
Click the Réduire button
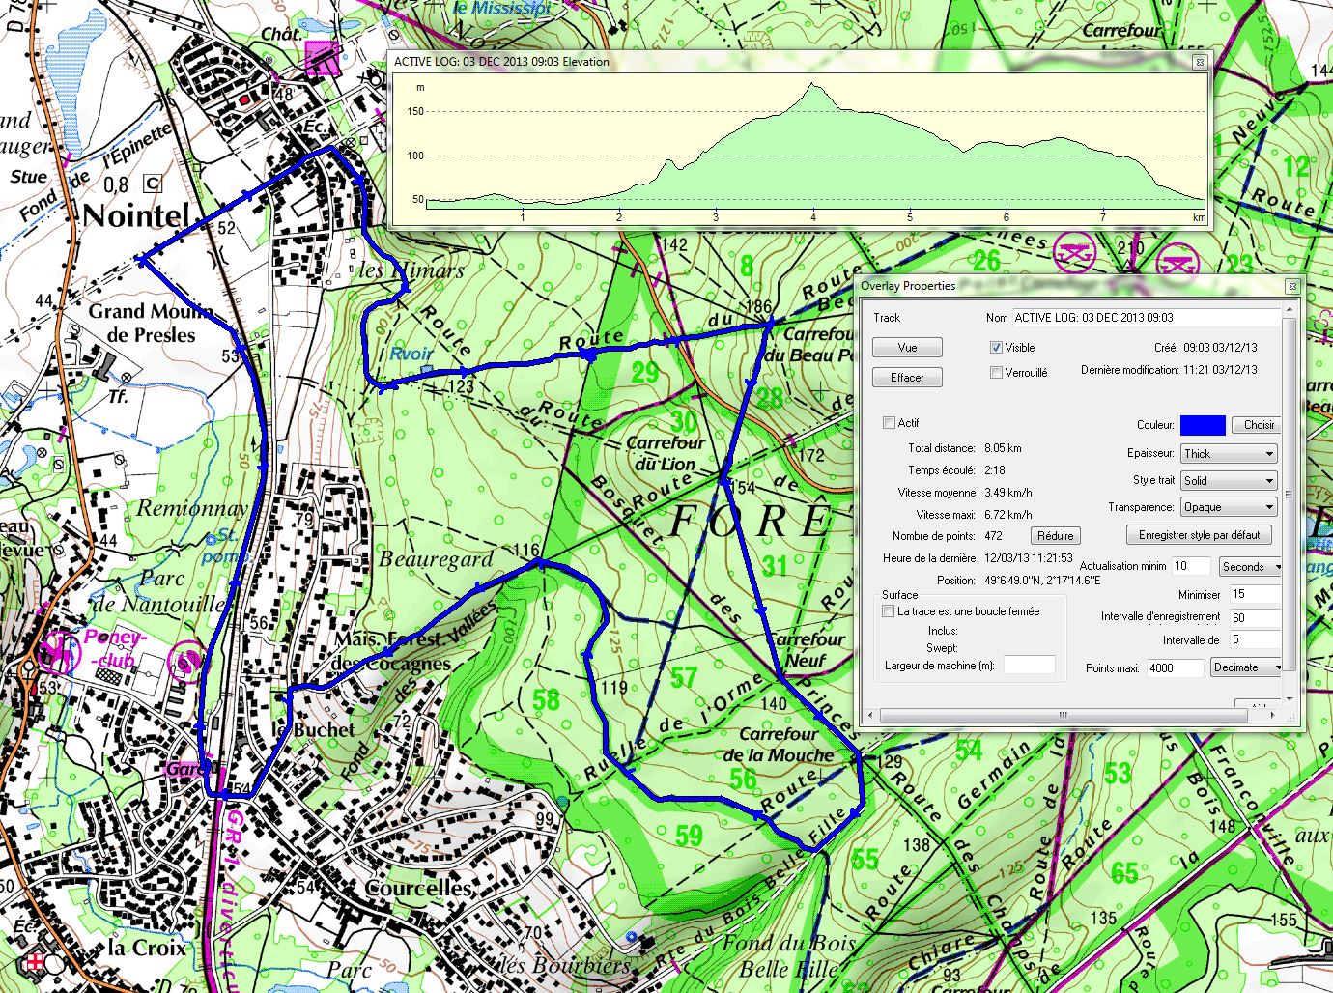click(1055, 536)
